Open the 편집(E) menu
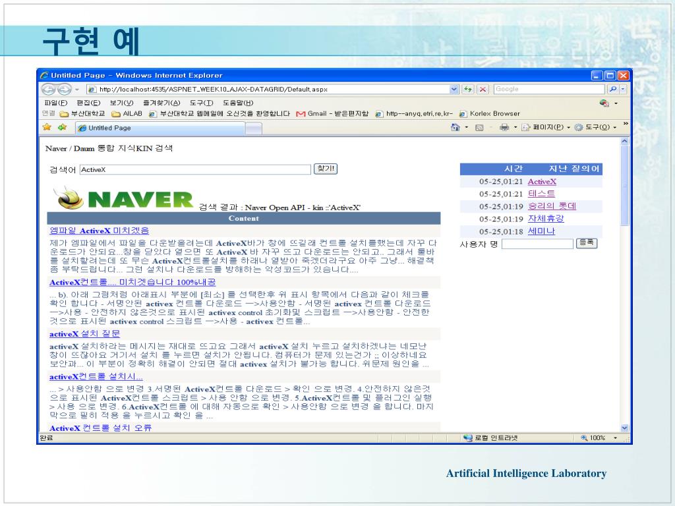 point(88,103)
